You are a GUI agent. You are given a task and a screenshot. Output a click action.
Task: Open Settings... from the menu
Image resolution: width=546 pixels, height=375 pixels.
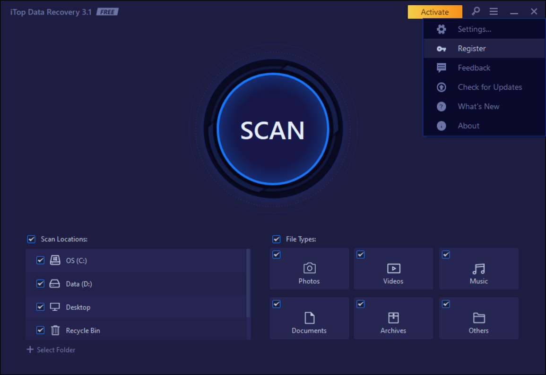pyautogui.click(x=484, y=29)
